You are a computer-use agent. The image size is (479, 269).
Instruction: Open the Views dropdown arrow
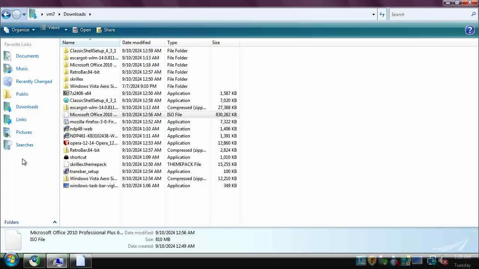click(66, 30)
